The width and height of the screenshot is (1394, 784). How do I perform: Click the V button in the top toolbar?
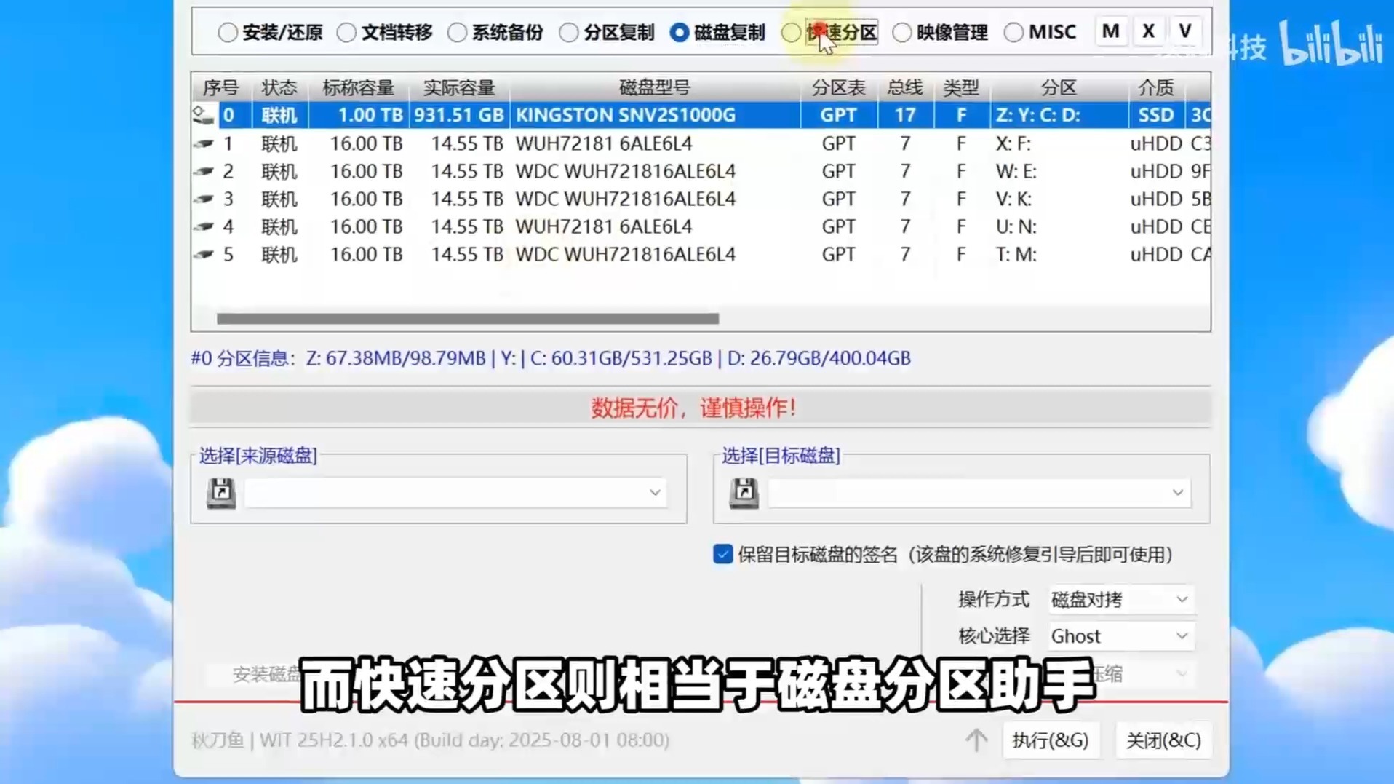coord(1185,31)
